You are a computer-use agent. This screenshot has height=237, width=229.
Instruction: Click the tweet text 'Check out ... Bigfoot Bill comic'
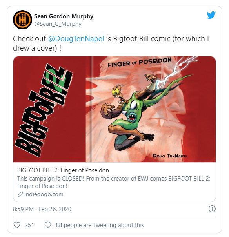point(111,43)
